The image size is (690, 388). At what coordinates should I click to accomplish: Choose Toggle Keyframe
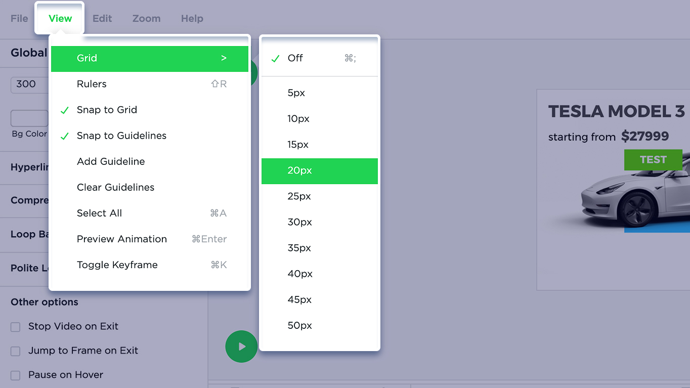coord(150,265)
